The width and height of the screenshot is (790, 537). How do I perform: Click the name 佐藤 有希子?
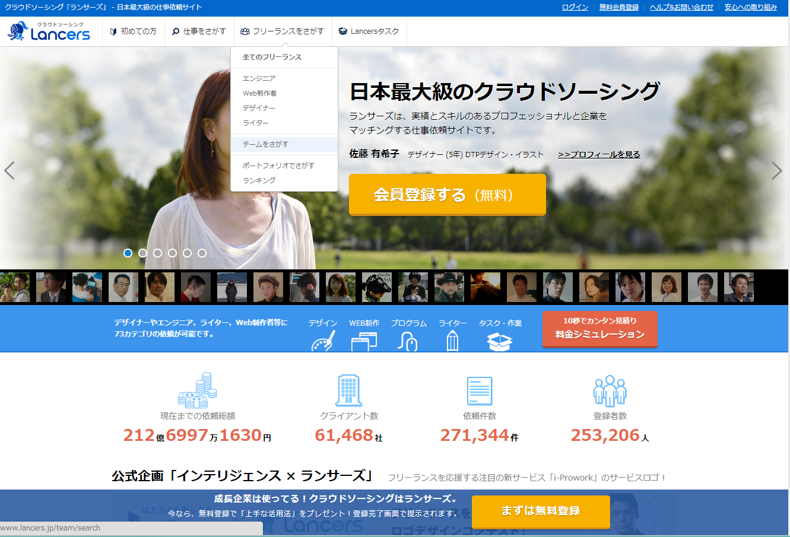(374, 154)
